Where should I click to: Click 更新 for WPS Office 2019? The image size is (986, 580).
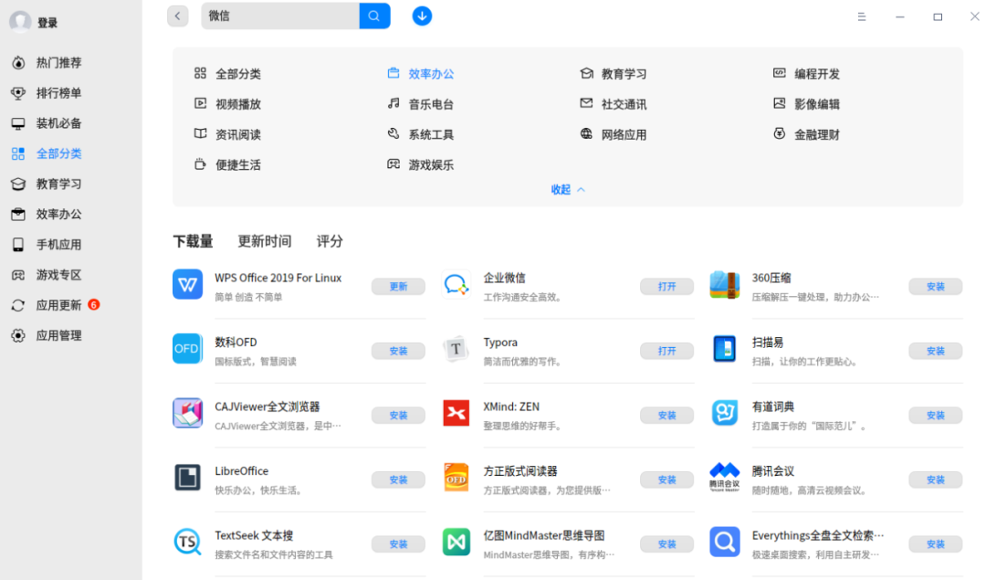(x=398, y=286)
